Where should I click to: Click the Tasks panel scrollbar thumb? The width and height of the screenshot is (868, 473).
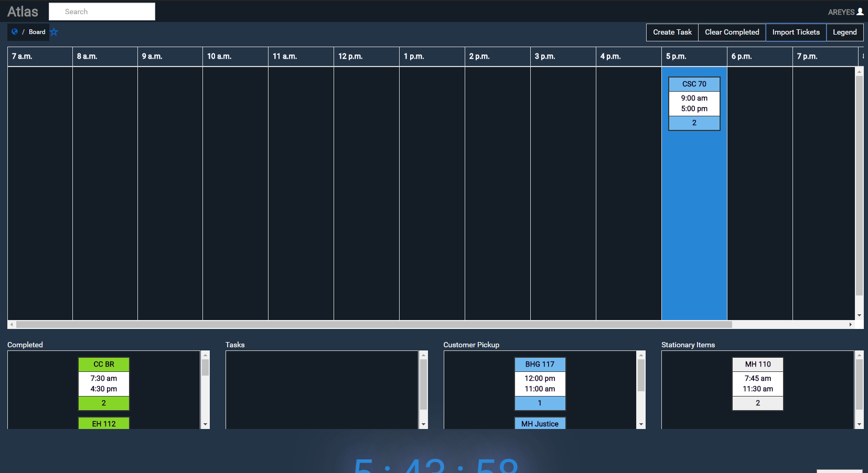coord(423,384)
